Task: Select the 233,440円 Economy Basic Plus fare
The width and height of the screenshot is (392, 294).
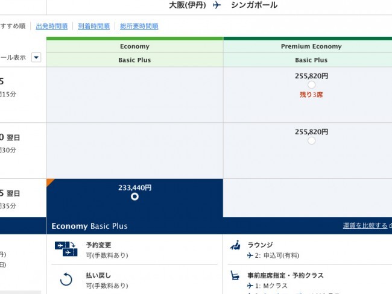Action: 134,196
